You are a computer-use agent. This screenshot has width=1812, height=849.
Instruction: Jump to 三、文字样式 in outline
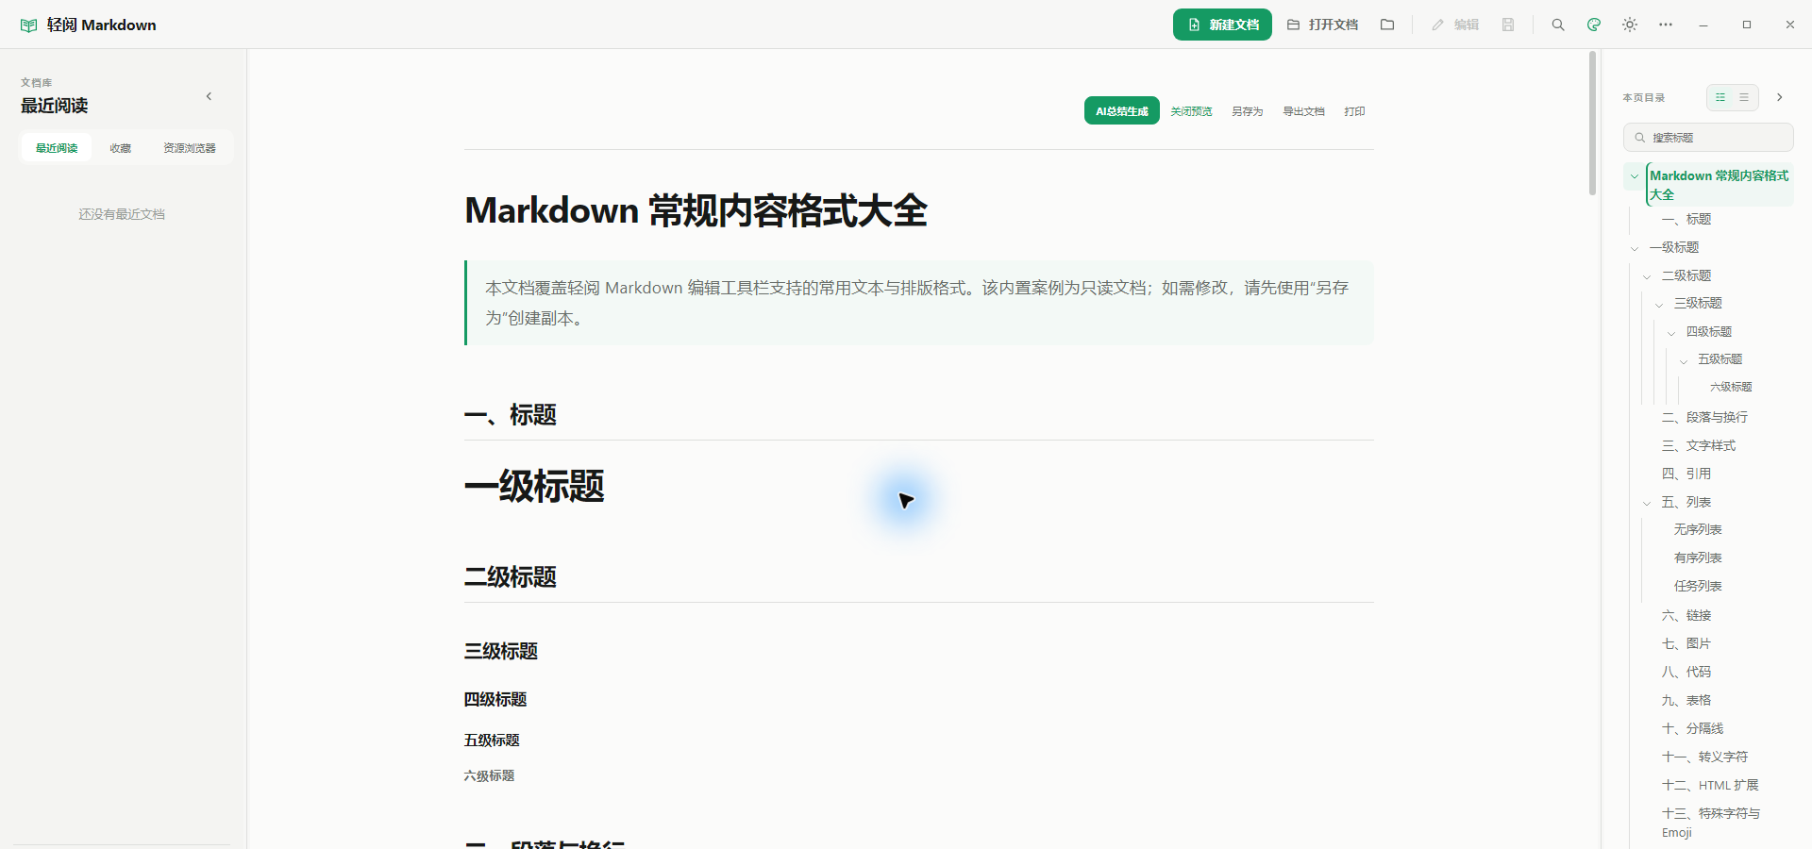pos(1699,445)
